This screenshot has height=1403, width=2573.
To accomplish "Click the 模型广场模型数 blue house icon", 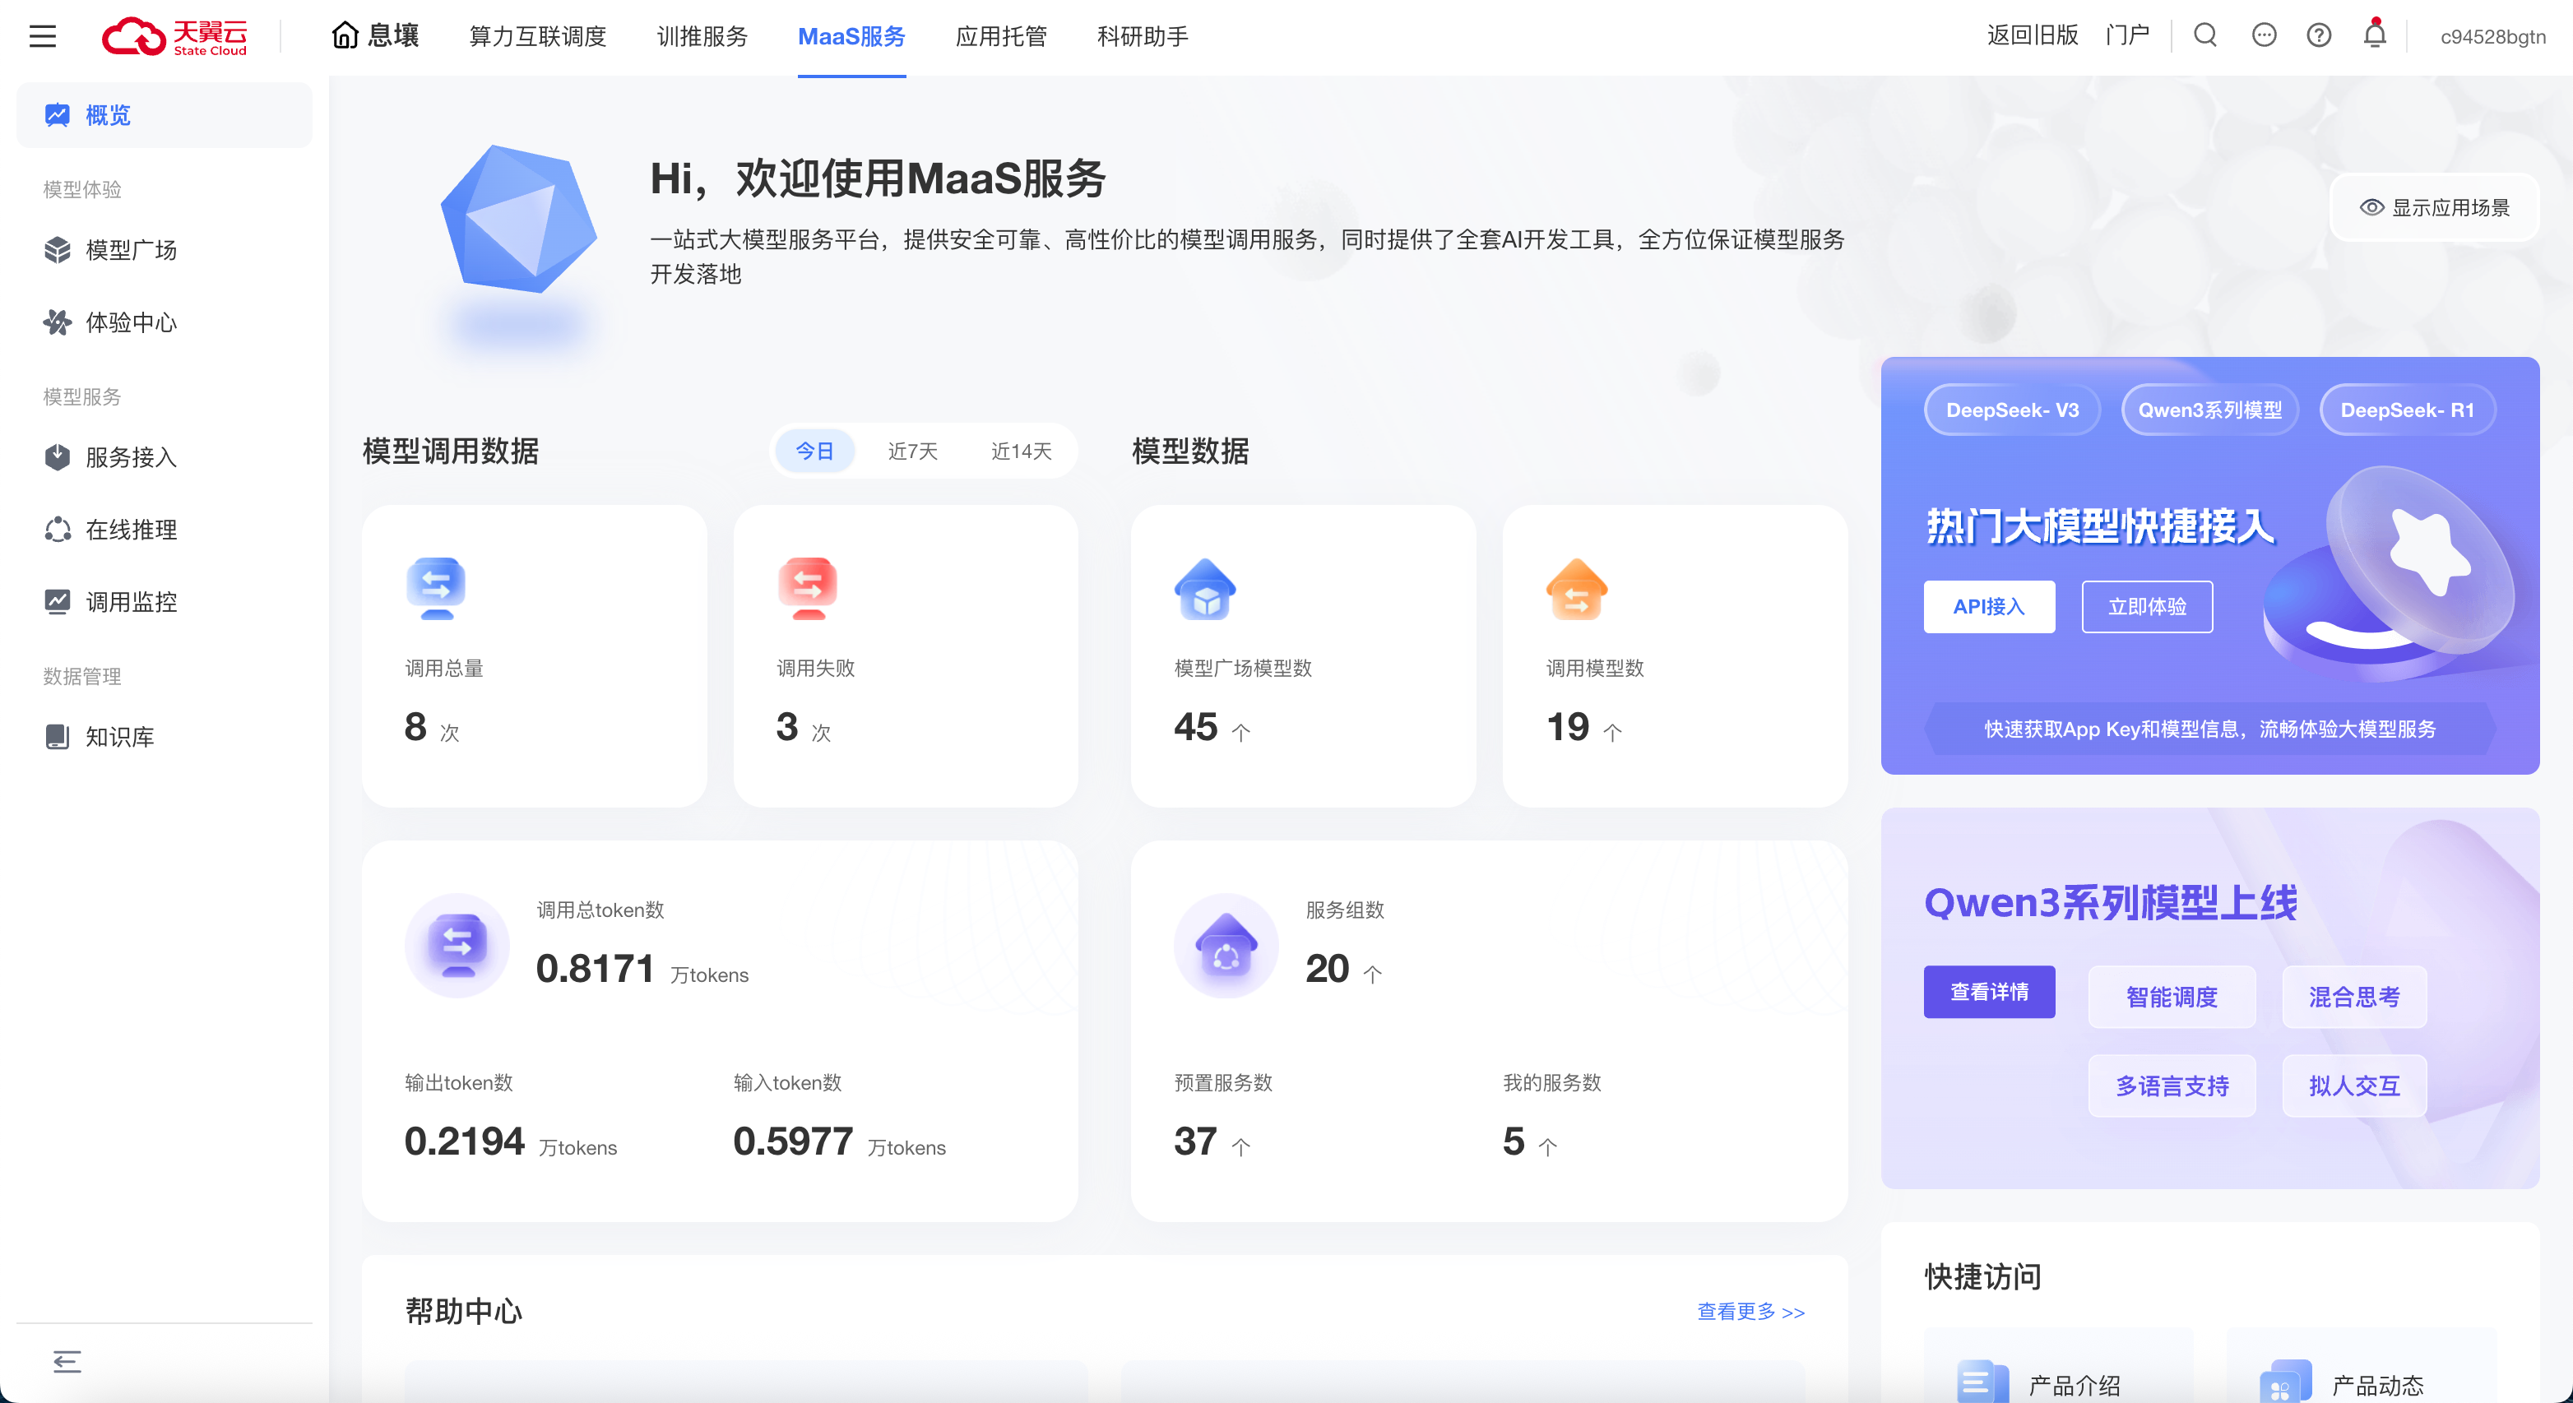I will [1206, 588].
